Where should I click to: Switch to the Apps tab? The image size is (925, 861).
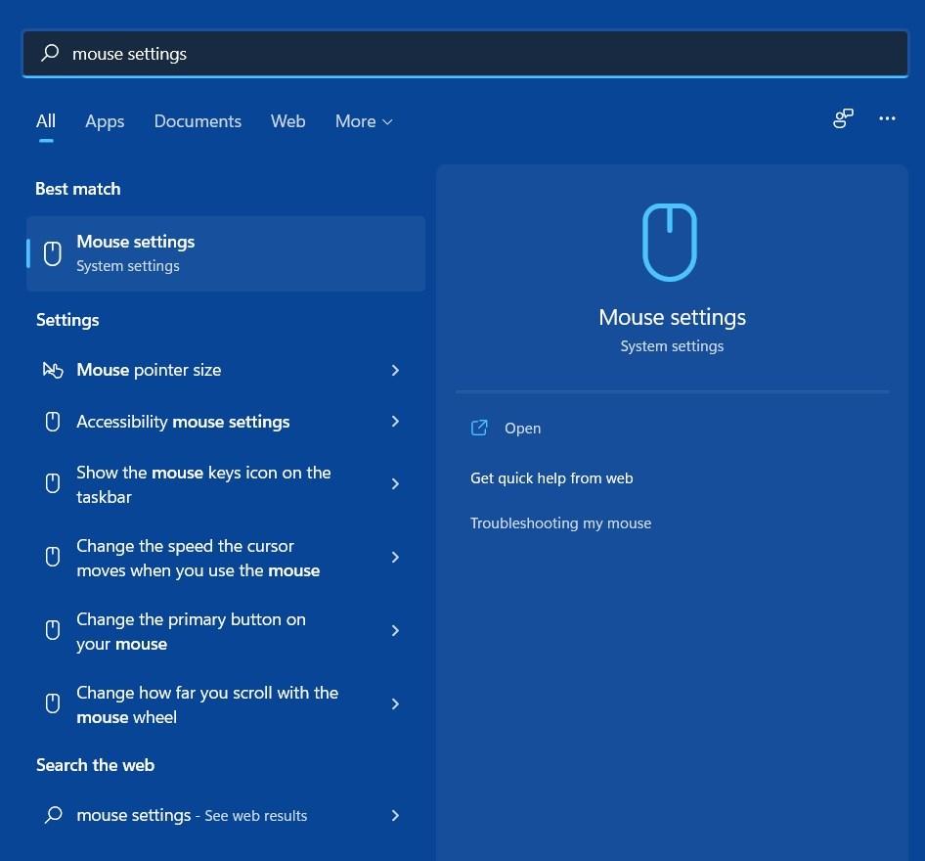pyautogui.click(x=105, y=121)
